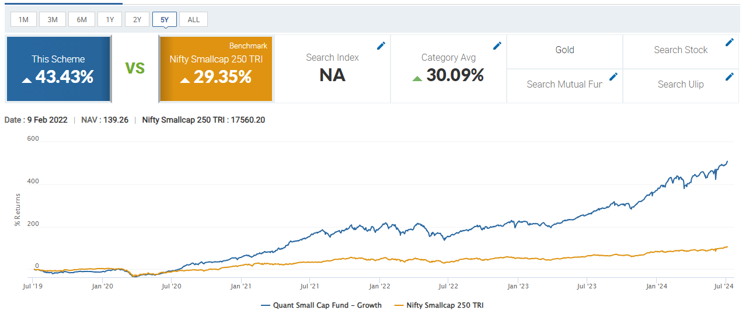Switch chart to 6M period
The image size is (746, 317).
pyautogui.click(x=82, y=20)
